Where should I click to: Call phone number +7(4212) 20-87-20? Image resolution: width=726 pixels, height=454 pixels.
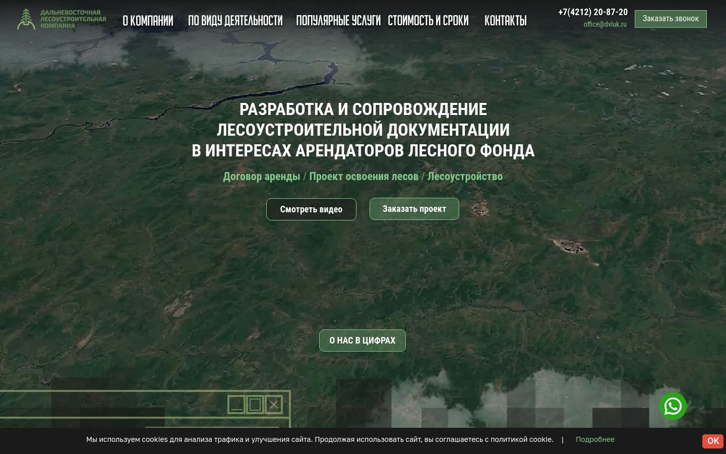[593, 12]
